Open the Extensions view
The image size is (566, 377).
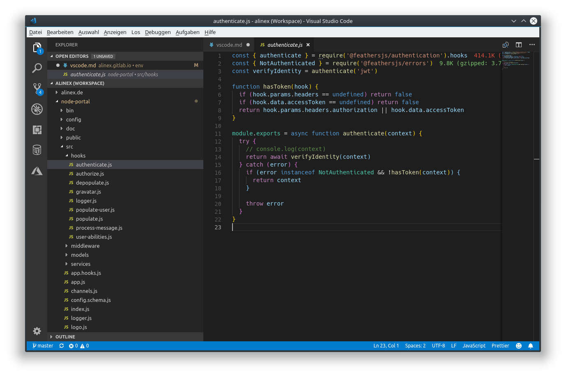click(x=37, y=130)
